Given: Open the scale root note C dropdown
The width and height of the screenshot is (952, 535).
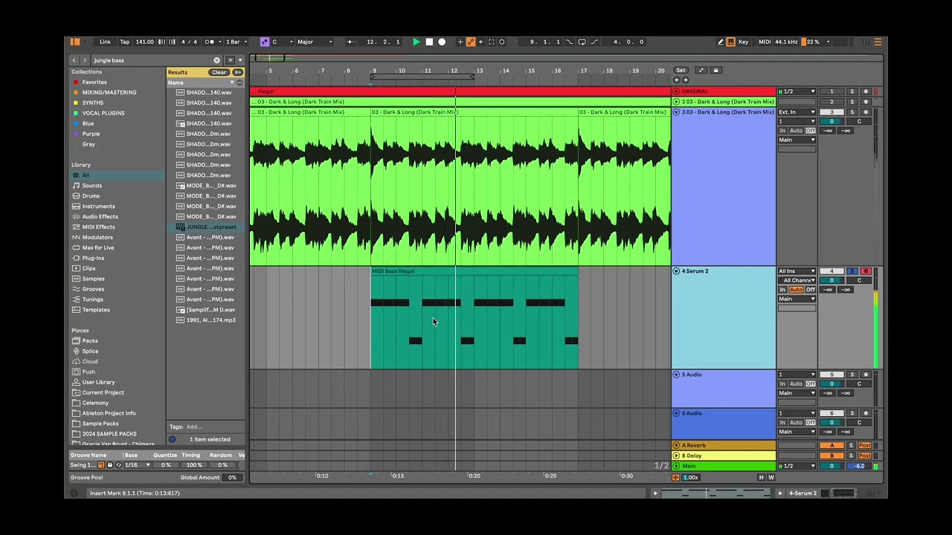Looking at the screenshot, I should click(x=282, y=42).
